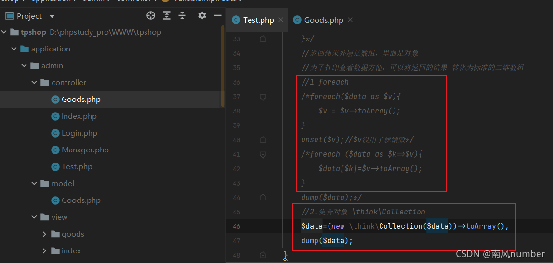Close the Goods.php editor tab
Screen dimensions: 553x263
click(350, 20)
